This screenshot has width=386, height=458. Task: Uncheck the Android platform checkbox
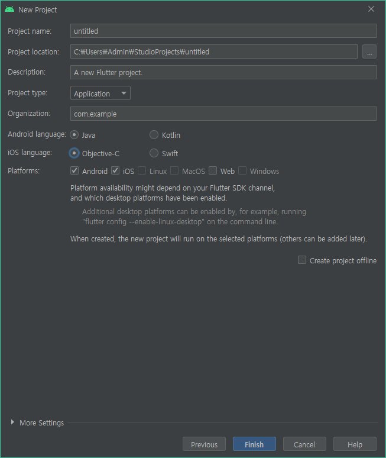click(x=74, y=170)
